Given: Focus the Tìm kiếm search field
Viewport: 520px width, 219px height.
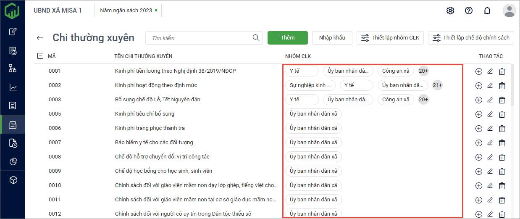Looking at the screenshot, I should click(x=200, y=38).
